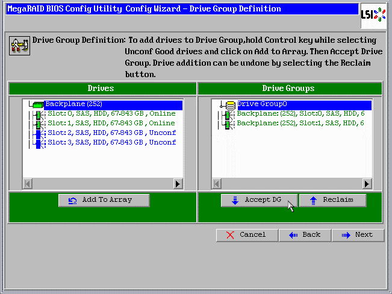The width and height of the screenshot is (392, 294).
Task: Select Slot 3 SAS HDD Unconf drive
Action: tap(111, 143)
